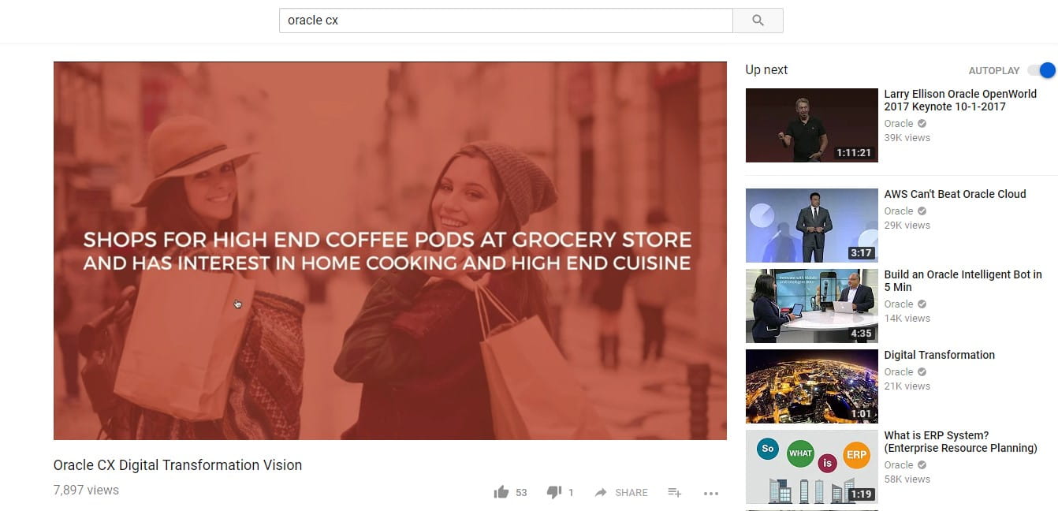The width and height of the screenshot is (1058, 511).
Task: Click the 'Up next' heading
Action: tap(766, 69)
